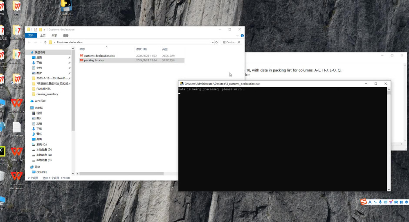Select the CONNIE network computer

coord(42,172)
